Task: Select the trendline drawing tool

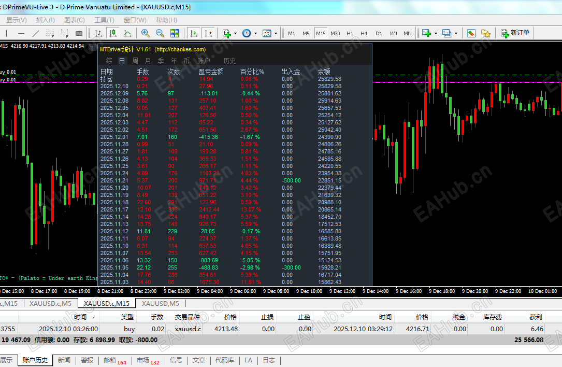Action: coord(36,33)
